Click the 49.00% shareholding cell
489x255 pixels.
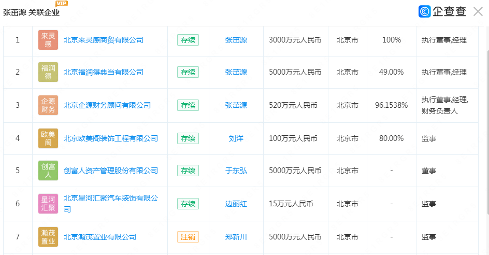click(x=392, y=72)
